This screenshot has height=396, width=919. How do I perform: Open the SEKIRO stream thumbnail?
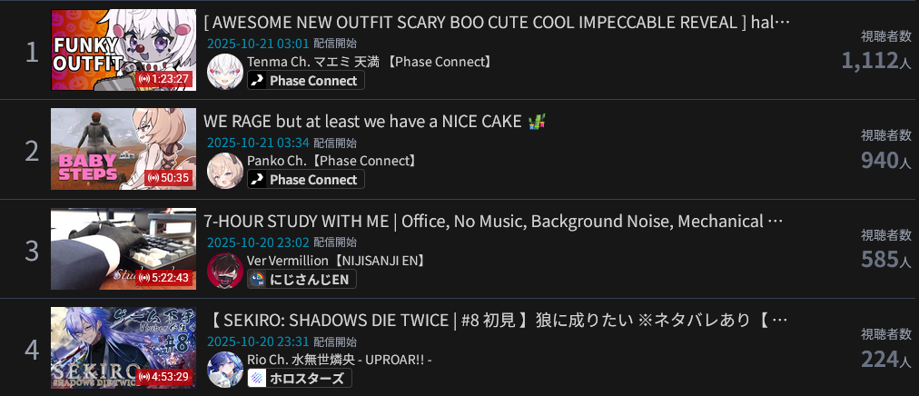pyautogui.click(x=124, y=347)
